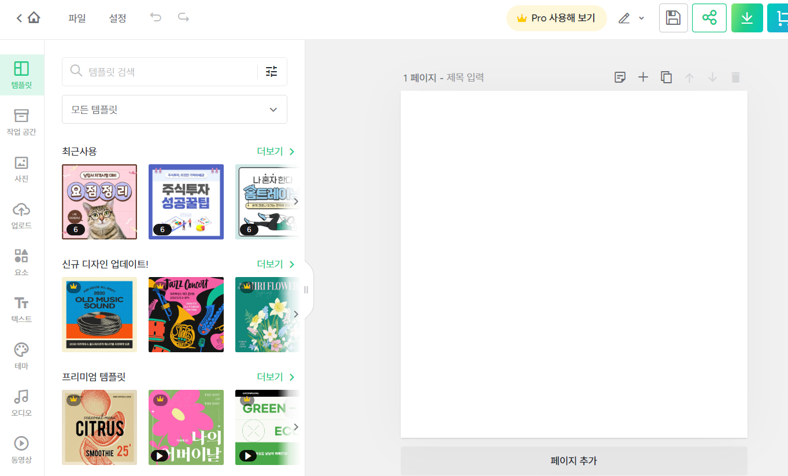This screenshot has width=788, height=476.
Task: Duplicate page 1 using the copy icon
Action: 666,77
